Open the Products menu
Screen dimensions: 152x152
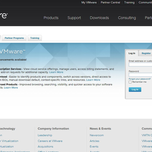[x=51, y=18]
